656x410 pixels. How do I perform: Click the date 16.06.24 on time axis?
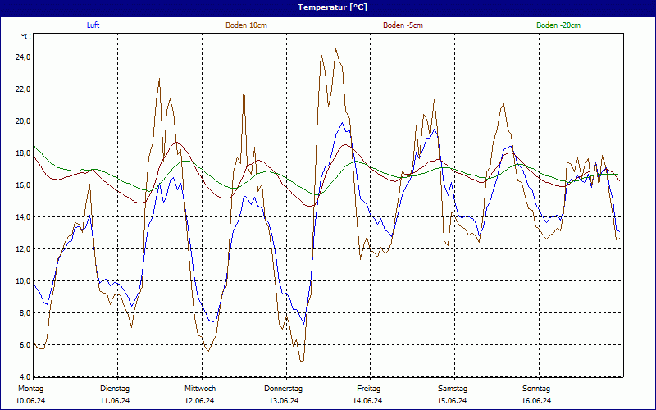tap(536, 401)
